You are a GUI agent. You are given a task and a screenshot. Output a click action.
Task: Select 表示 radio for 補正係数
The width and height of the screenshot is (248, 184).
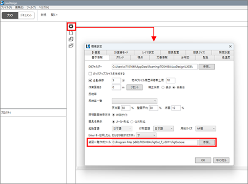[x=163, y=87]
